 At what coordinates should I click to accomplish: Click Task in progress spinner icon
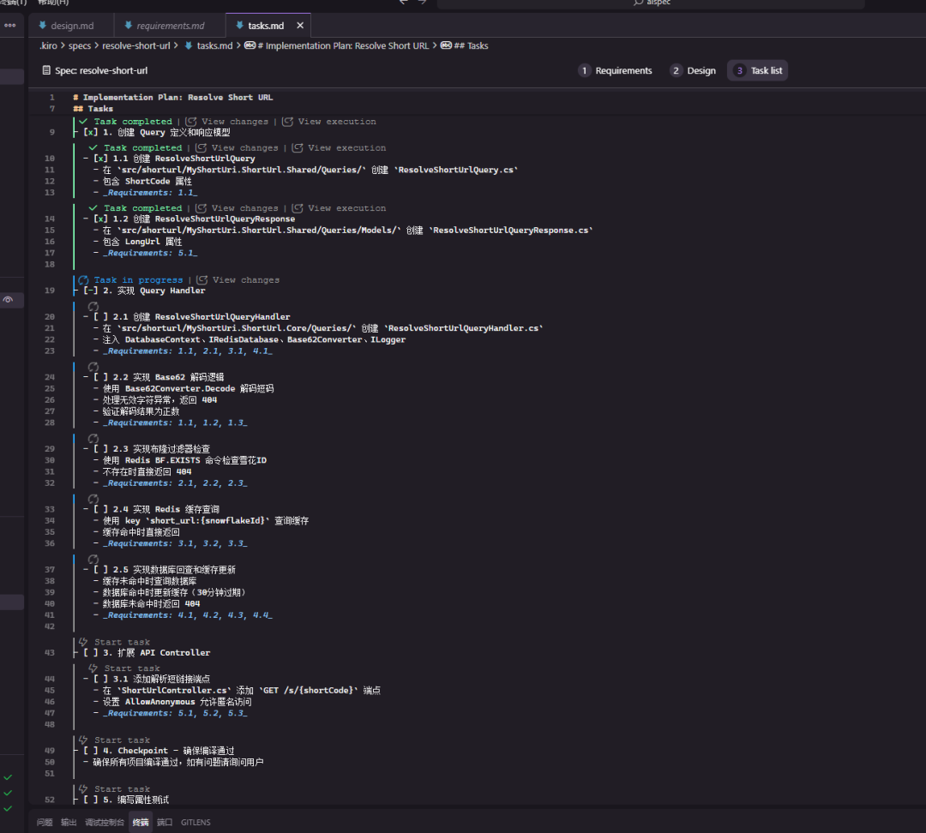click(x=83, y=280)
